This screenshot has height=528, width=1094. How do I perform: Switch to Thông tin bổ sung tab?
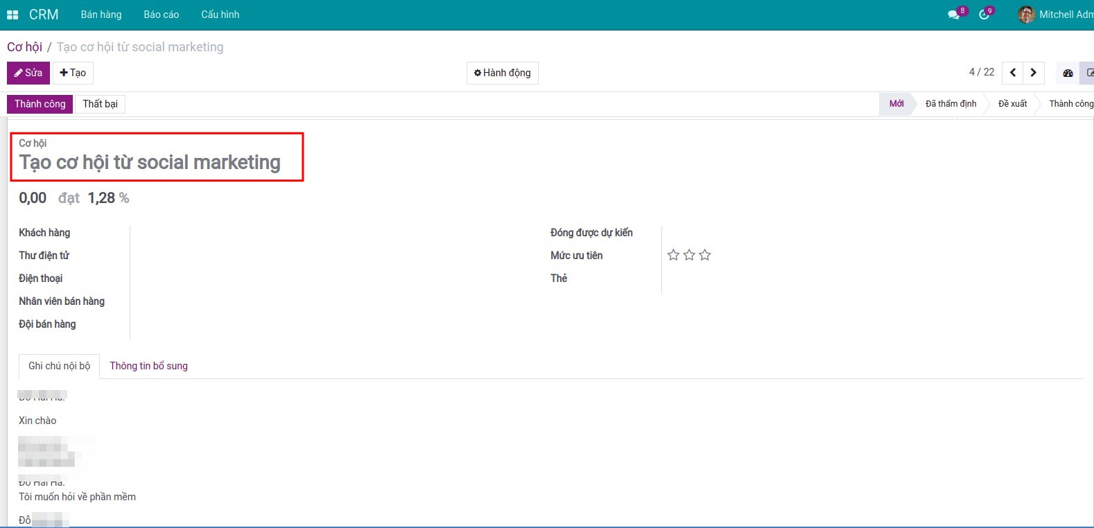pos(148,366)
